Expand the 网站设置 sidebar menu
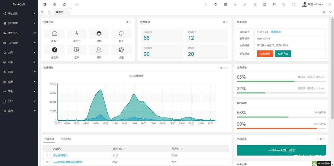334x166 pixels. [x=19, y=14]
